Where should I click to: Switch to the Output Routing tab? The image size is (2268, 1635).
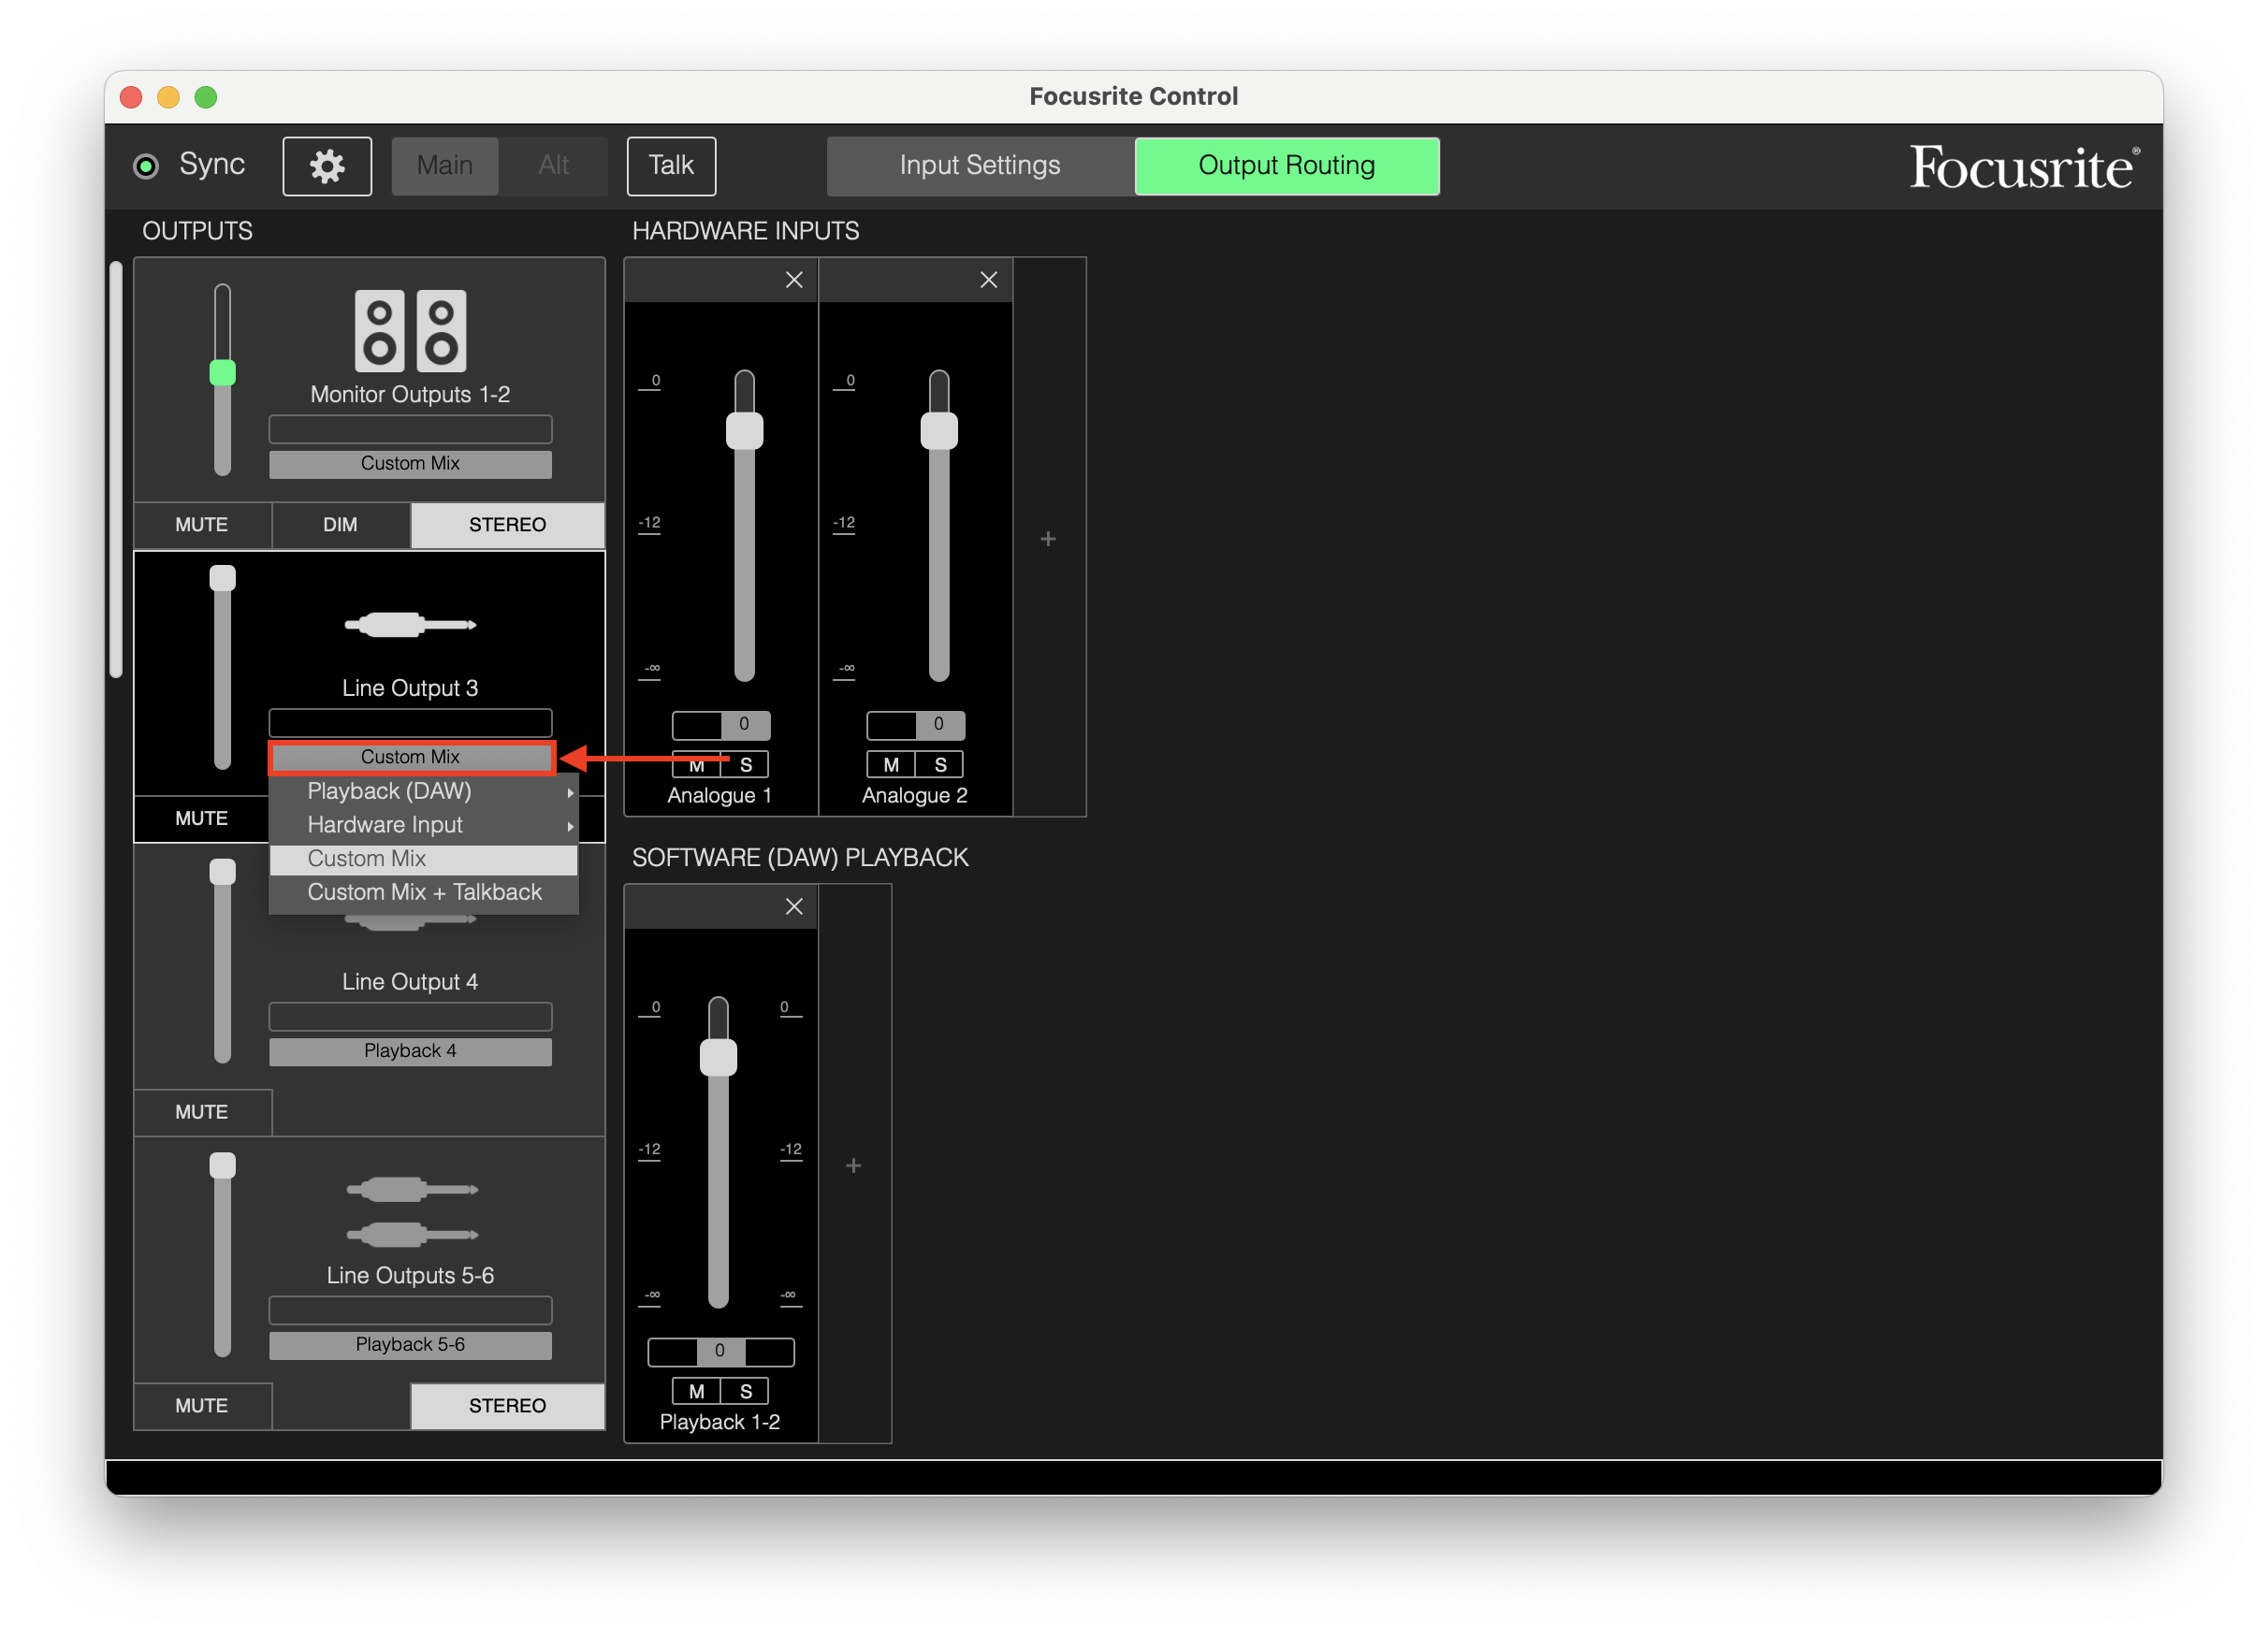click(x=1287, y=166)
